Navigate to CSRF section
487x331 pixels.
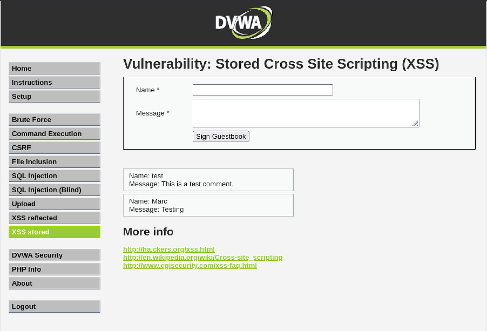click(55, 148)
